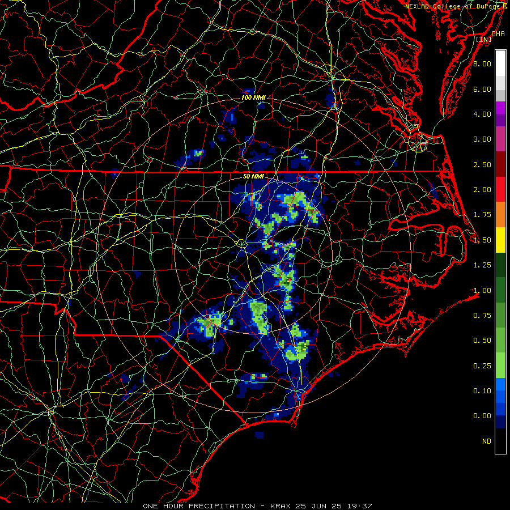510x510 pixels.
Task: Click the 0.25 legend value
Action: (x=482, y=366)
